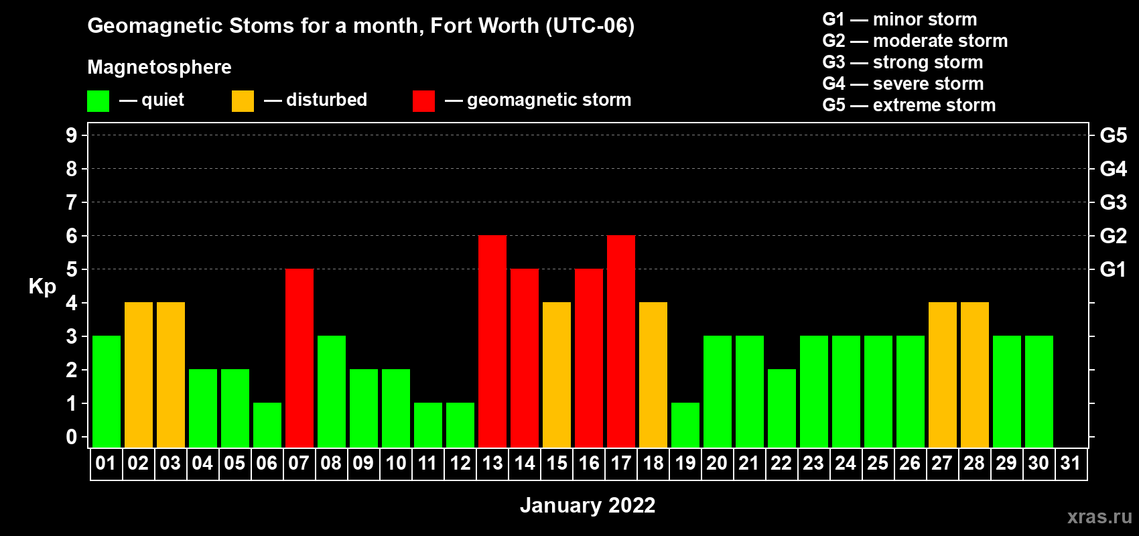Select the green bar for day 01
Viewport: 1139px width, 536px height.
[x=107, y=391]
